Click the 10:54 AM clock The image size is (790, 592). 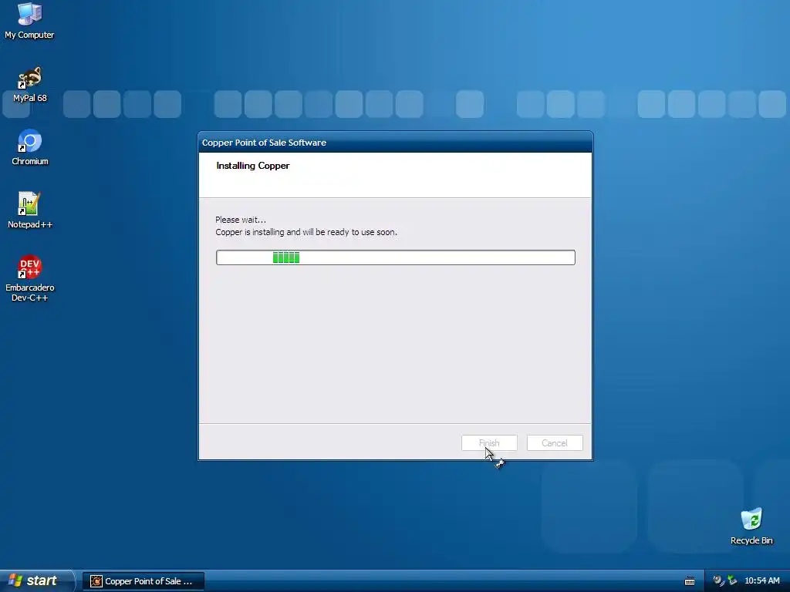pyautogui.click(x=761, y=581)
